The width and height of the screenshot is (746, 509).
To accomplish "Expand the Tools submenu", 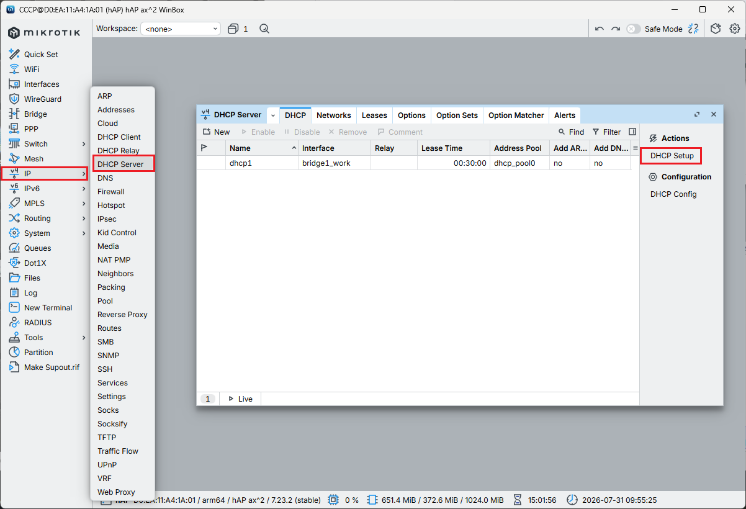I will pos(84,338).
